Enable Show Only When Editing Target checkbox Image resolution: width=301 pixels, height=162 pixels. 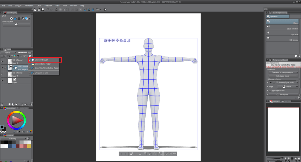30,68
